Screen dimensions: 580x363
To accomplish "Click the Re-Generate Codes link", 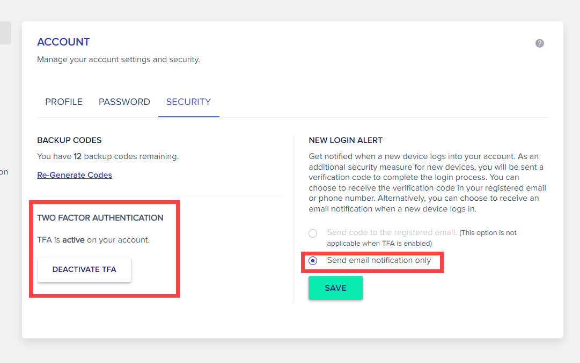I will (75, 175).
